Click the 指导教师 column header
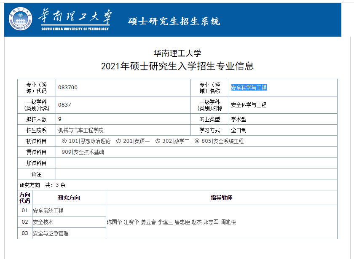354x259 pixels. pyautogui.click(x=222, y=198)
